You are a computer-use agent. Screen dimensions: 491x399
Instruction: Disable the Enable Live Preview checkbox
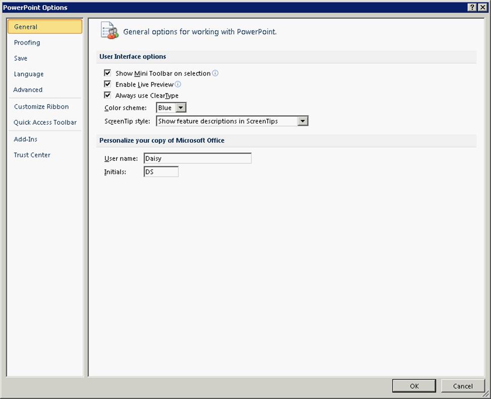click(x=107, y=84)
